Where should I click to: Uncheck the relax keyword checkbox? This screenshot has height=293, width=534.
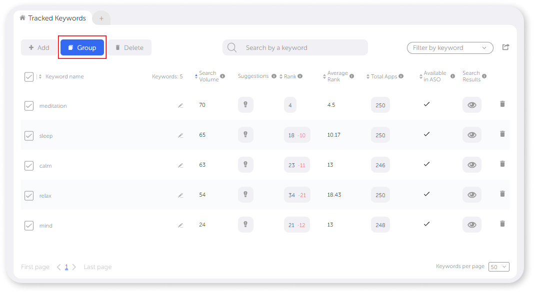(29, 196)
